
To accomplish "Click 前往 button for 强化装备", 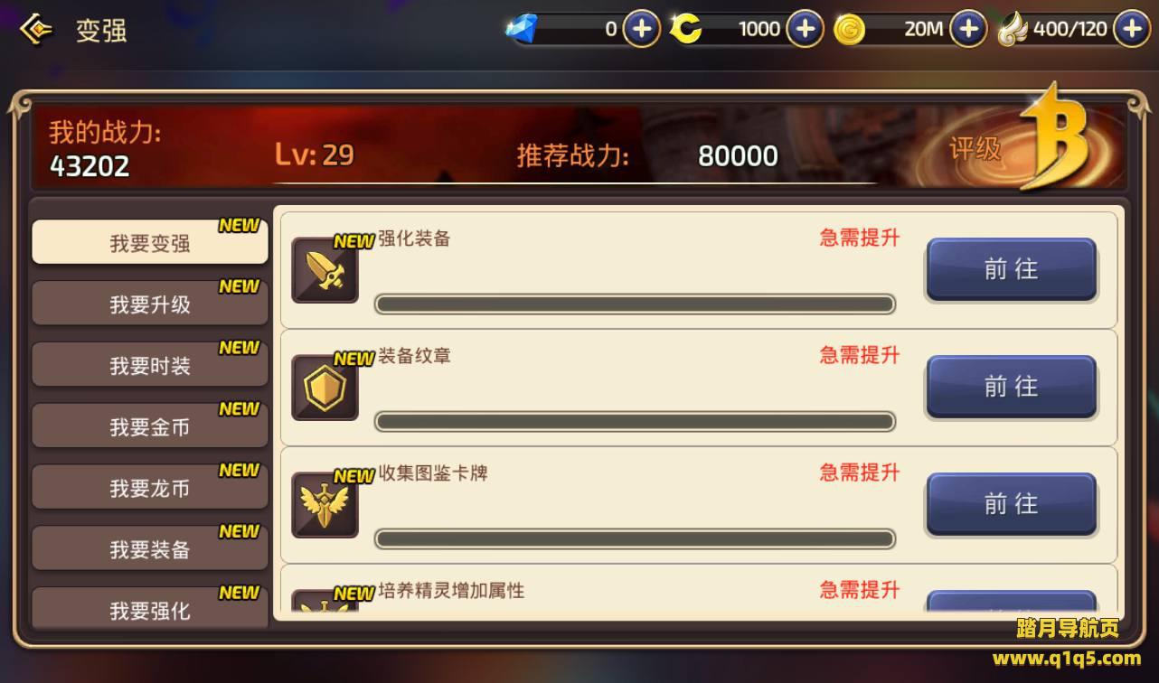I will click(1012, 269).
